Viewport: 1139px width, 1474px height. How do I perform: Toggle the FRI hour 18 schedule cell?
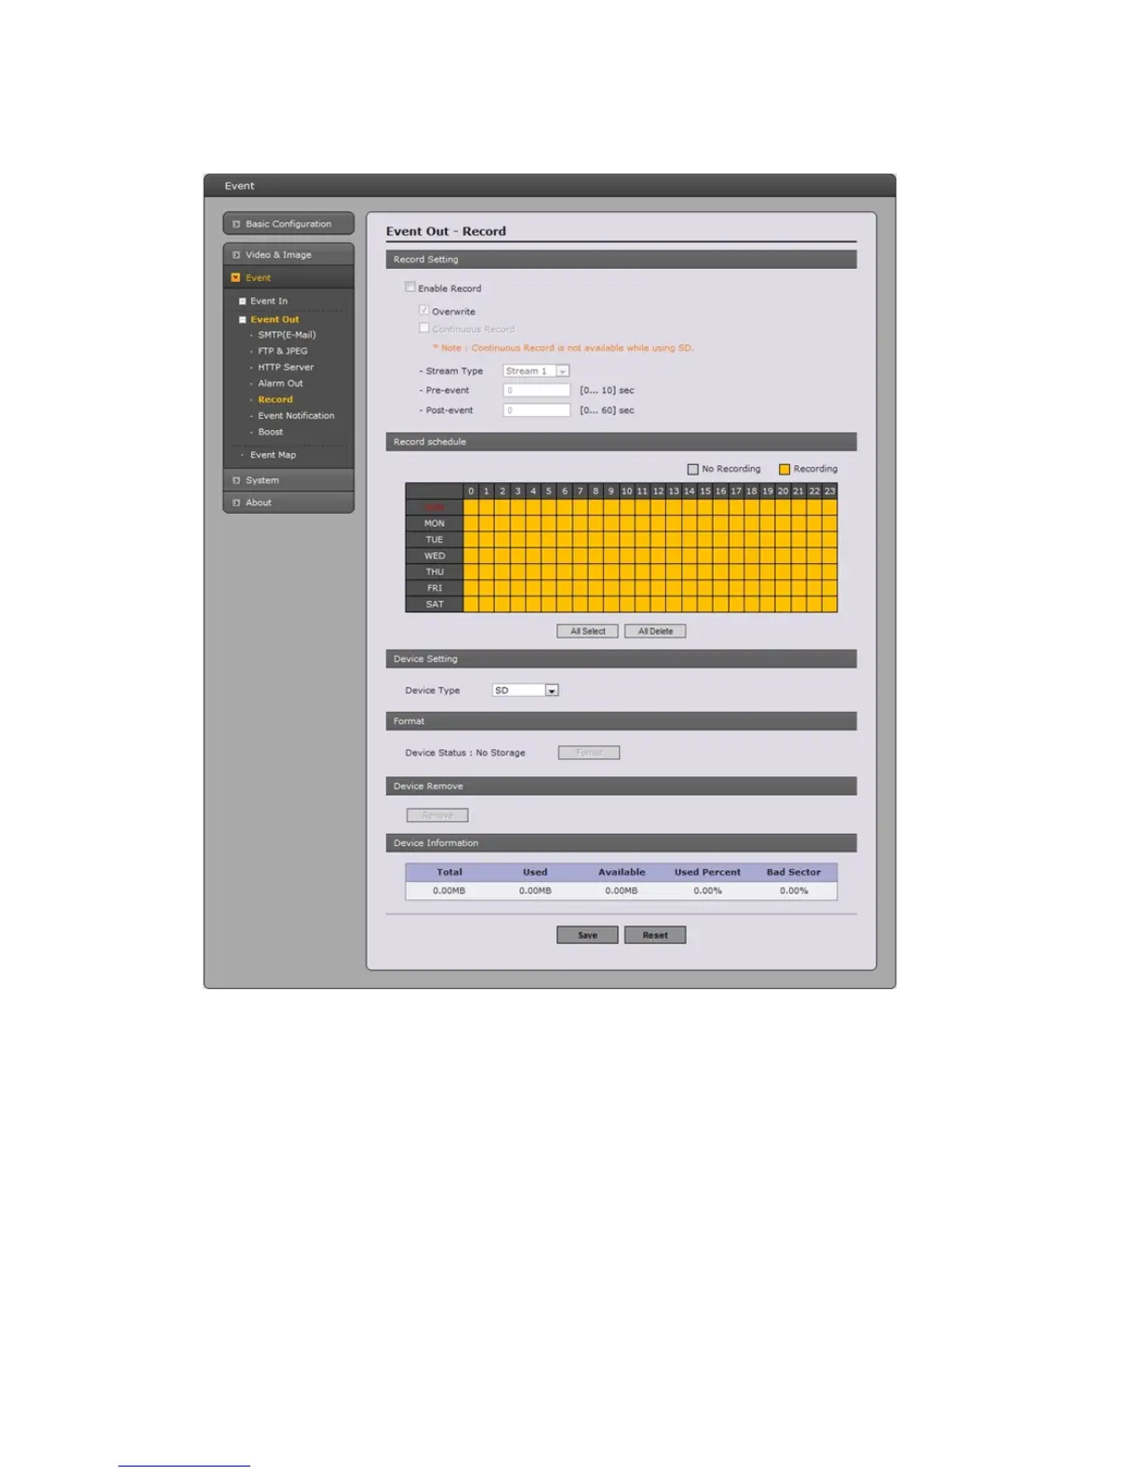coord(751,588)
